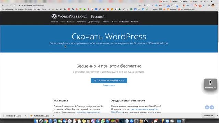
Task: Open the список рассылки анонсов link
Action: click(x=144, y=109)
